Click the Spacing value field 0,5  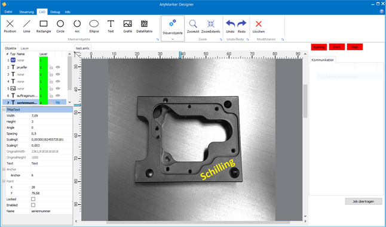coord(51,133)
